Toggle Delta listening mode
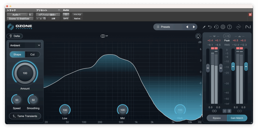The image size is (258, 130). pyautogui.click(x=15, y=36)
